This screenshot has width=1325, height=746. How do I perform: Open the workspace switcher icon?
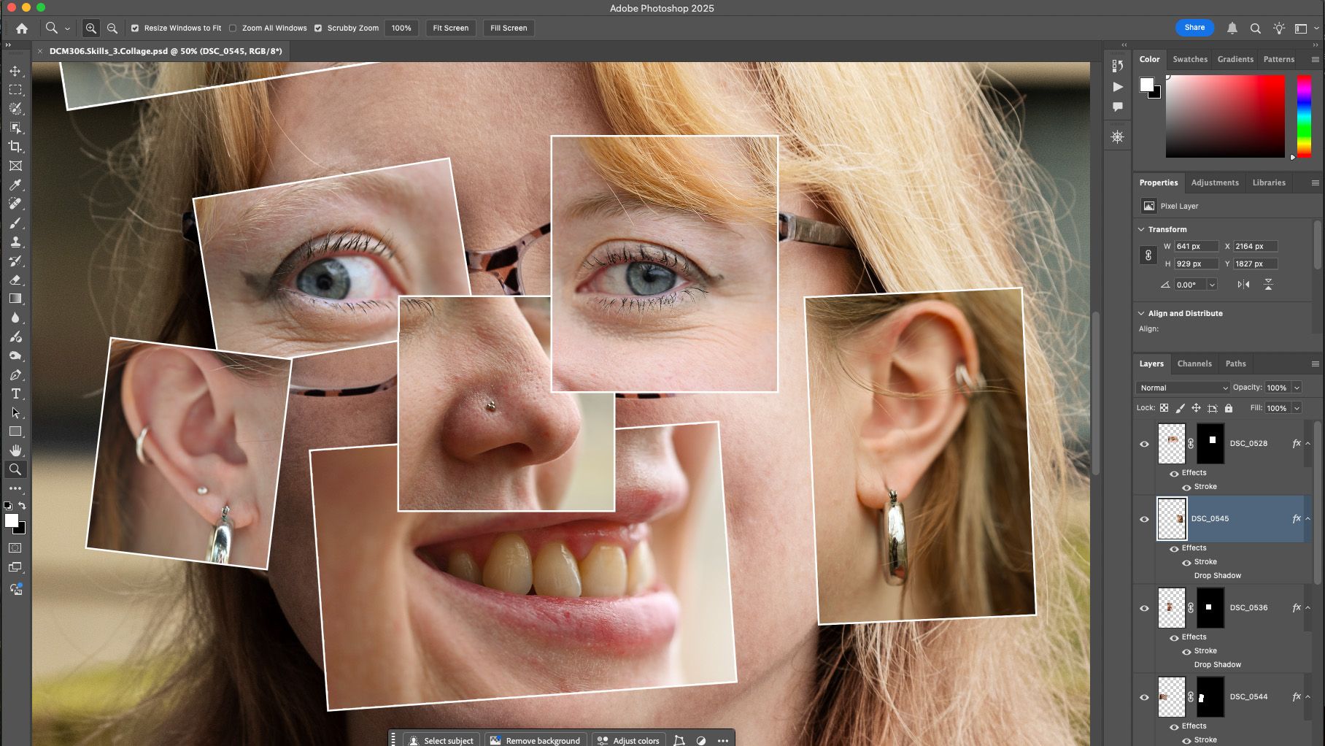click(x=1301, y=28)
